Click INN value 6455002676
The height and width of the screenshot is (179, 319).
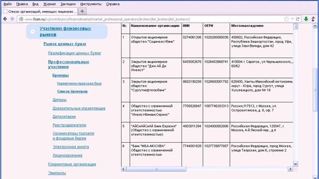pos(192,62)
